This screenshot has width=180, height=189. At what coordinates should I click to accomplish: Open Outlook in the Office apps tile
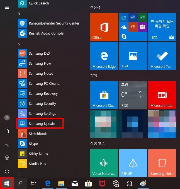click(x=124, y=18)
